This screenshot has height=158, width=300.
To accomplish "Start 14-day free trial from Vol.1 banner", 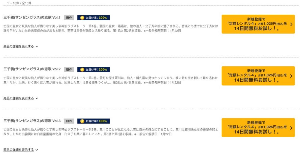I will (258, 24).
